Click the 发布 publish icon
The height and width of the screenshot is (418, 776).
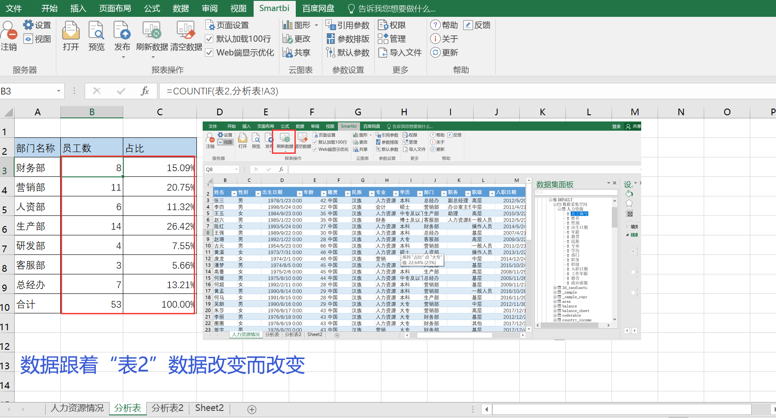(x=122, y=30)
